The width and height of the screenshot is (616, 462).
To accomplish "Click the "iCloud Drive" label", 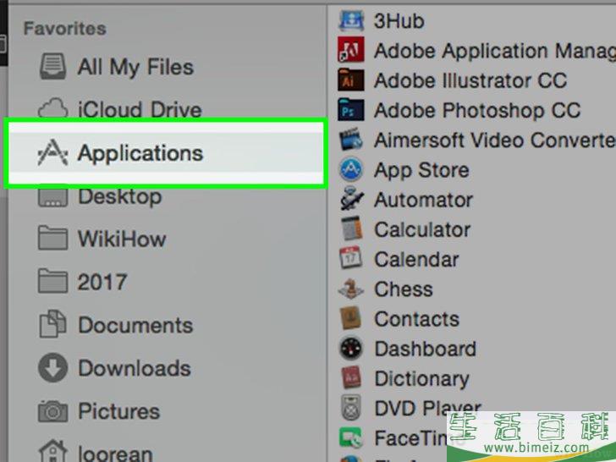I will [140, 110].
